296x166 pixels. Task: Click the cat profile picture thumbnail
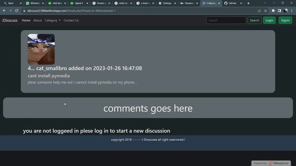(x=41, y=49)
